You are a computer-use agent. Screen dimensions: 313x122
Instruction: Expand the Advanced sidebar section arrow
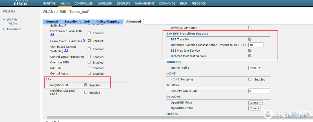(x=4, y=29)
